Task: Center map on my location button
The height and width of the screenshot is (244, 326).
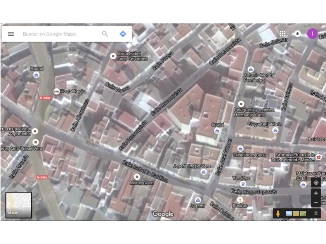Action: click(x=316, y=183)
